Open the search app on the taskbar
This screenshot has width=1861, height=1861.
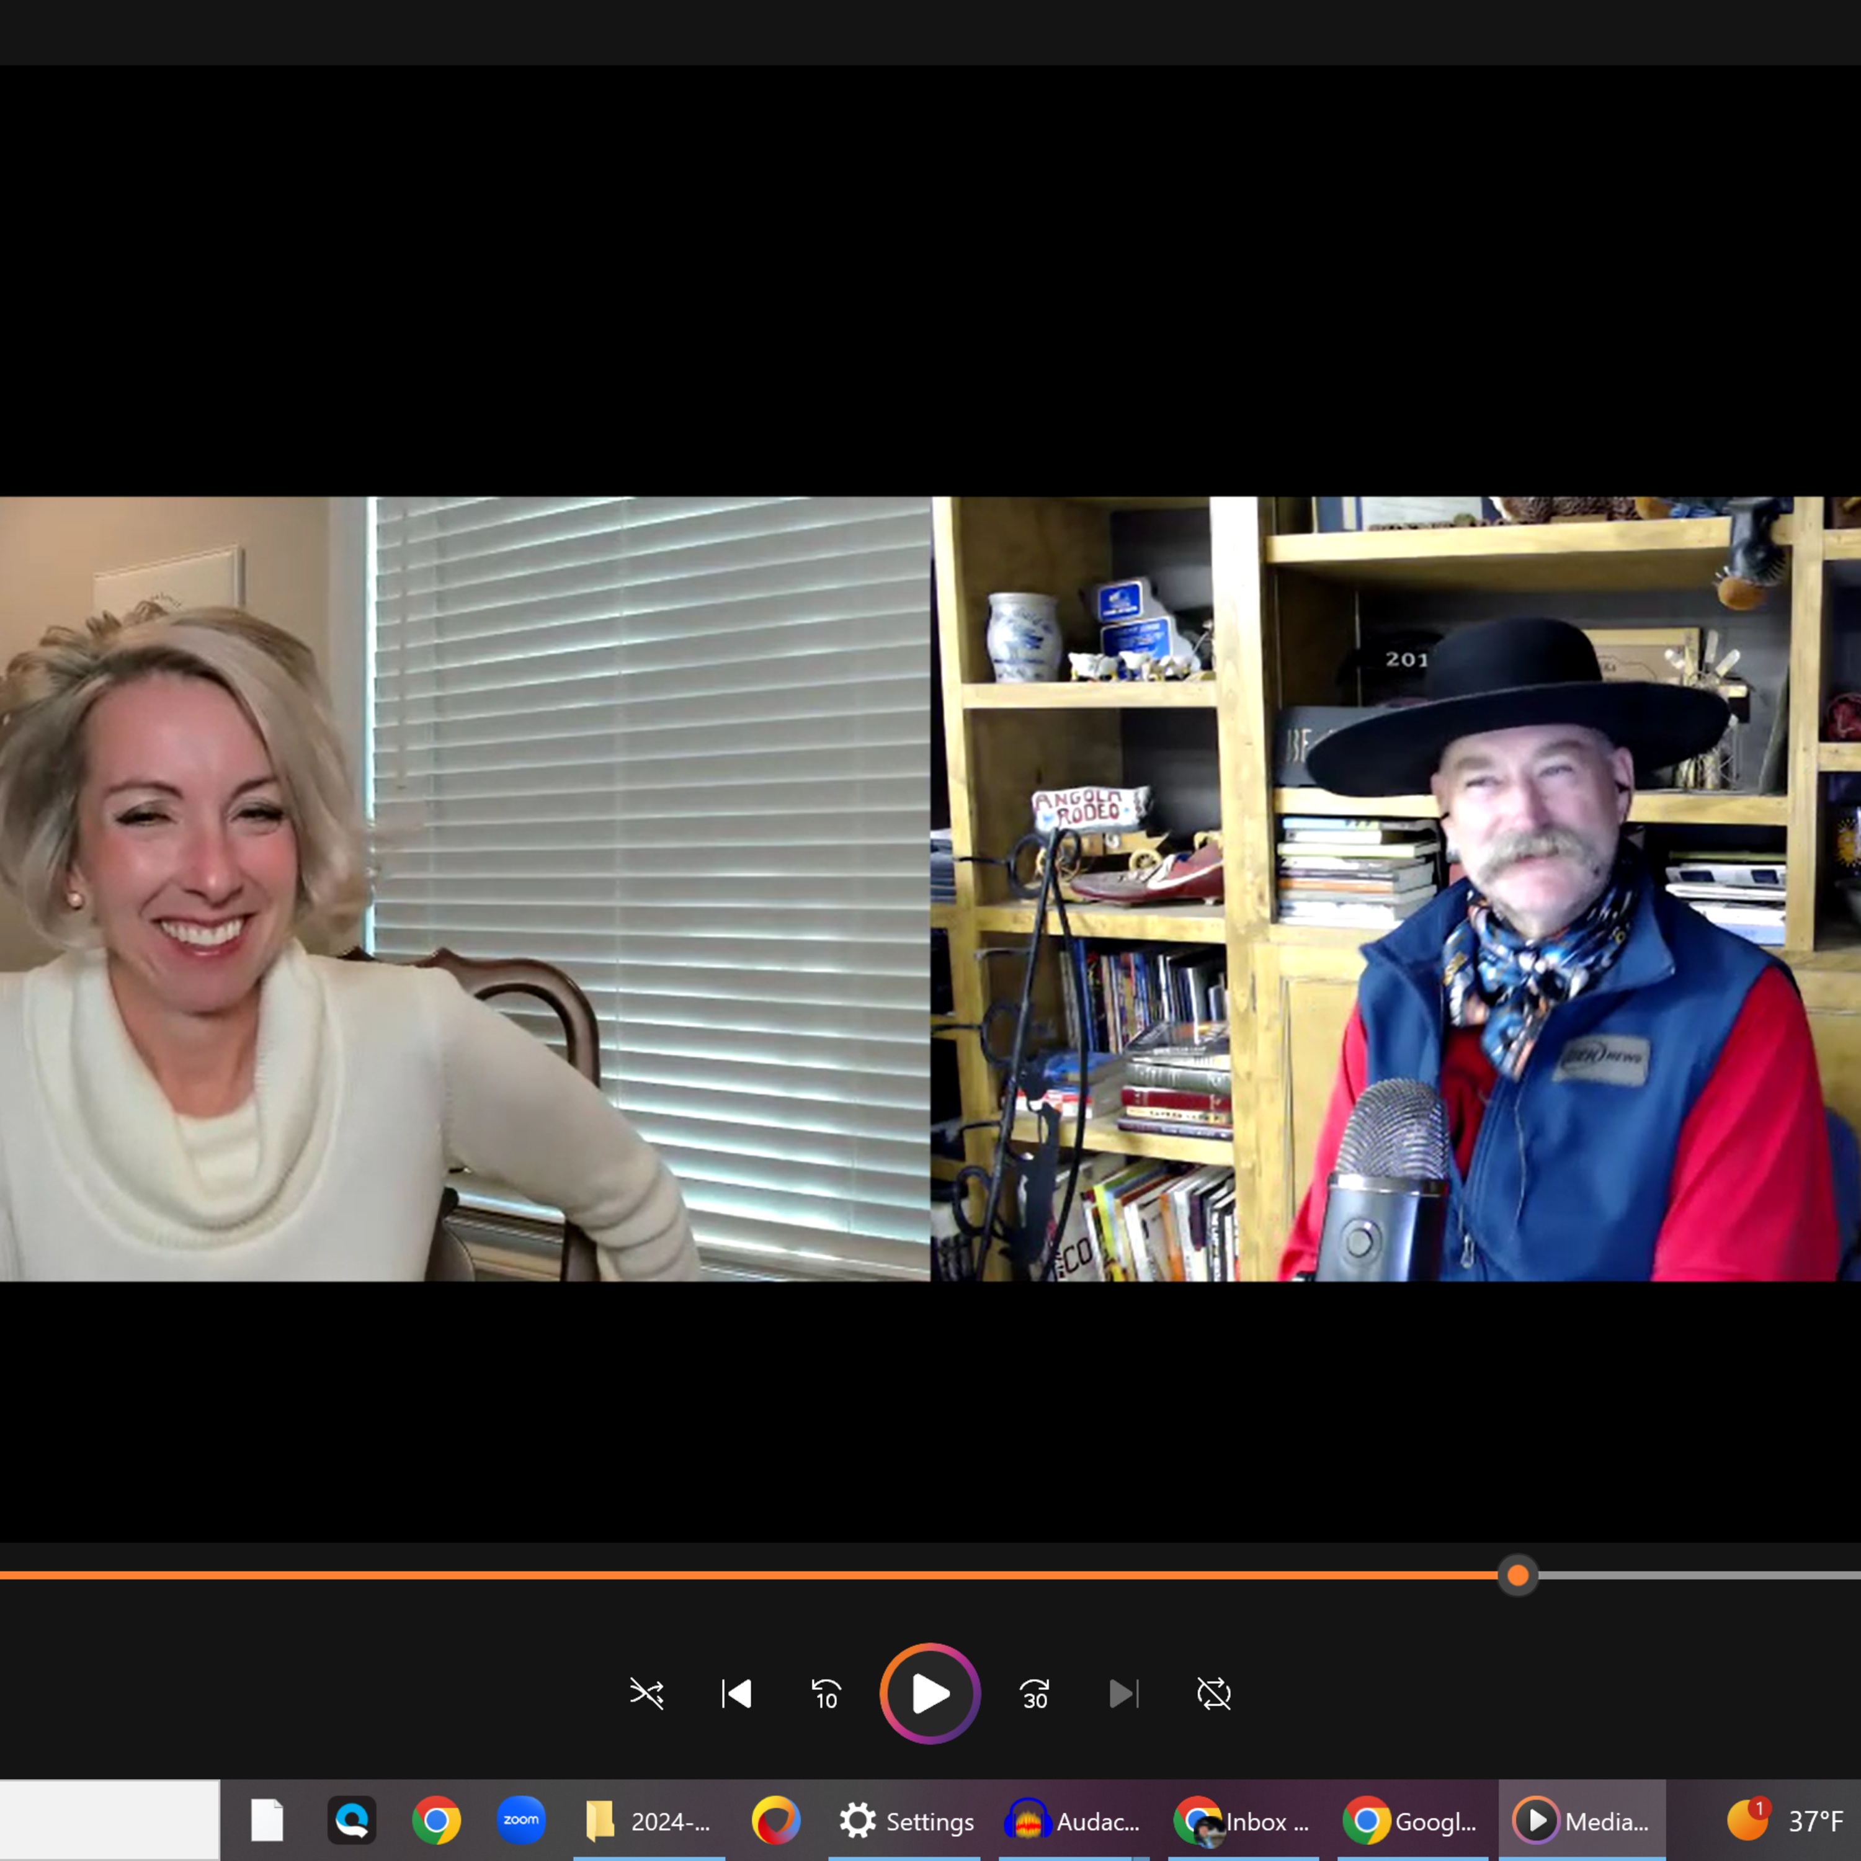pos(352,1821)
